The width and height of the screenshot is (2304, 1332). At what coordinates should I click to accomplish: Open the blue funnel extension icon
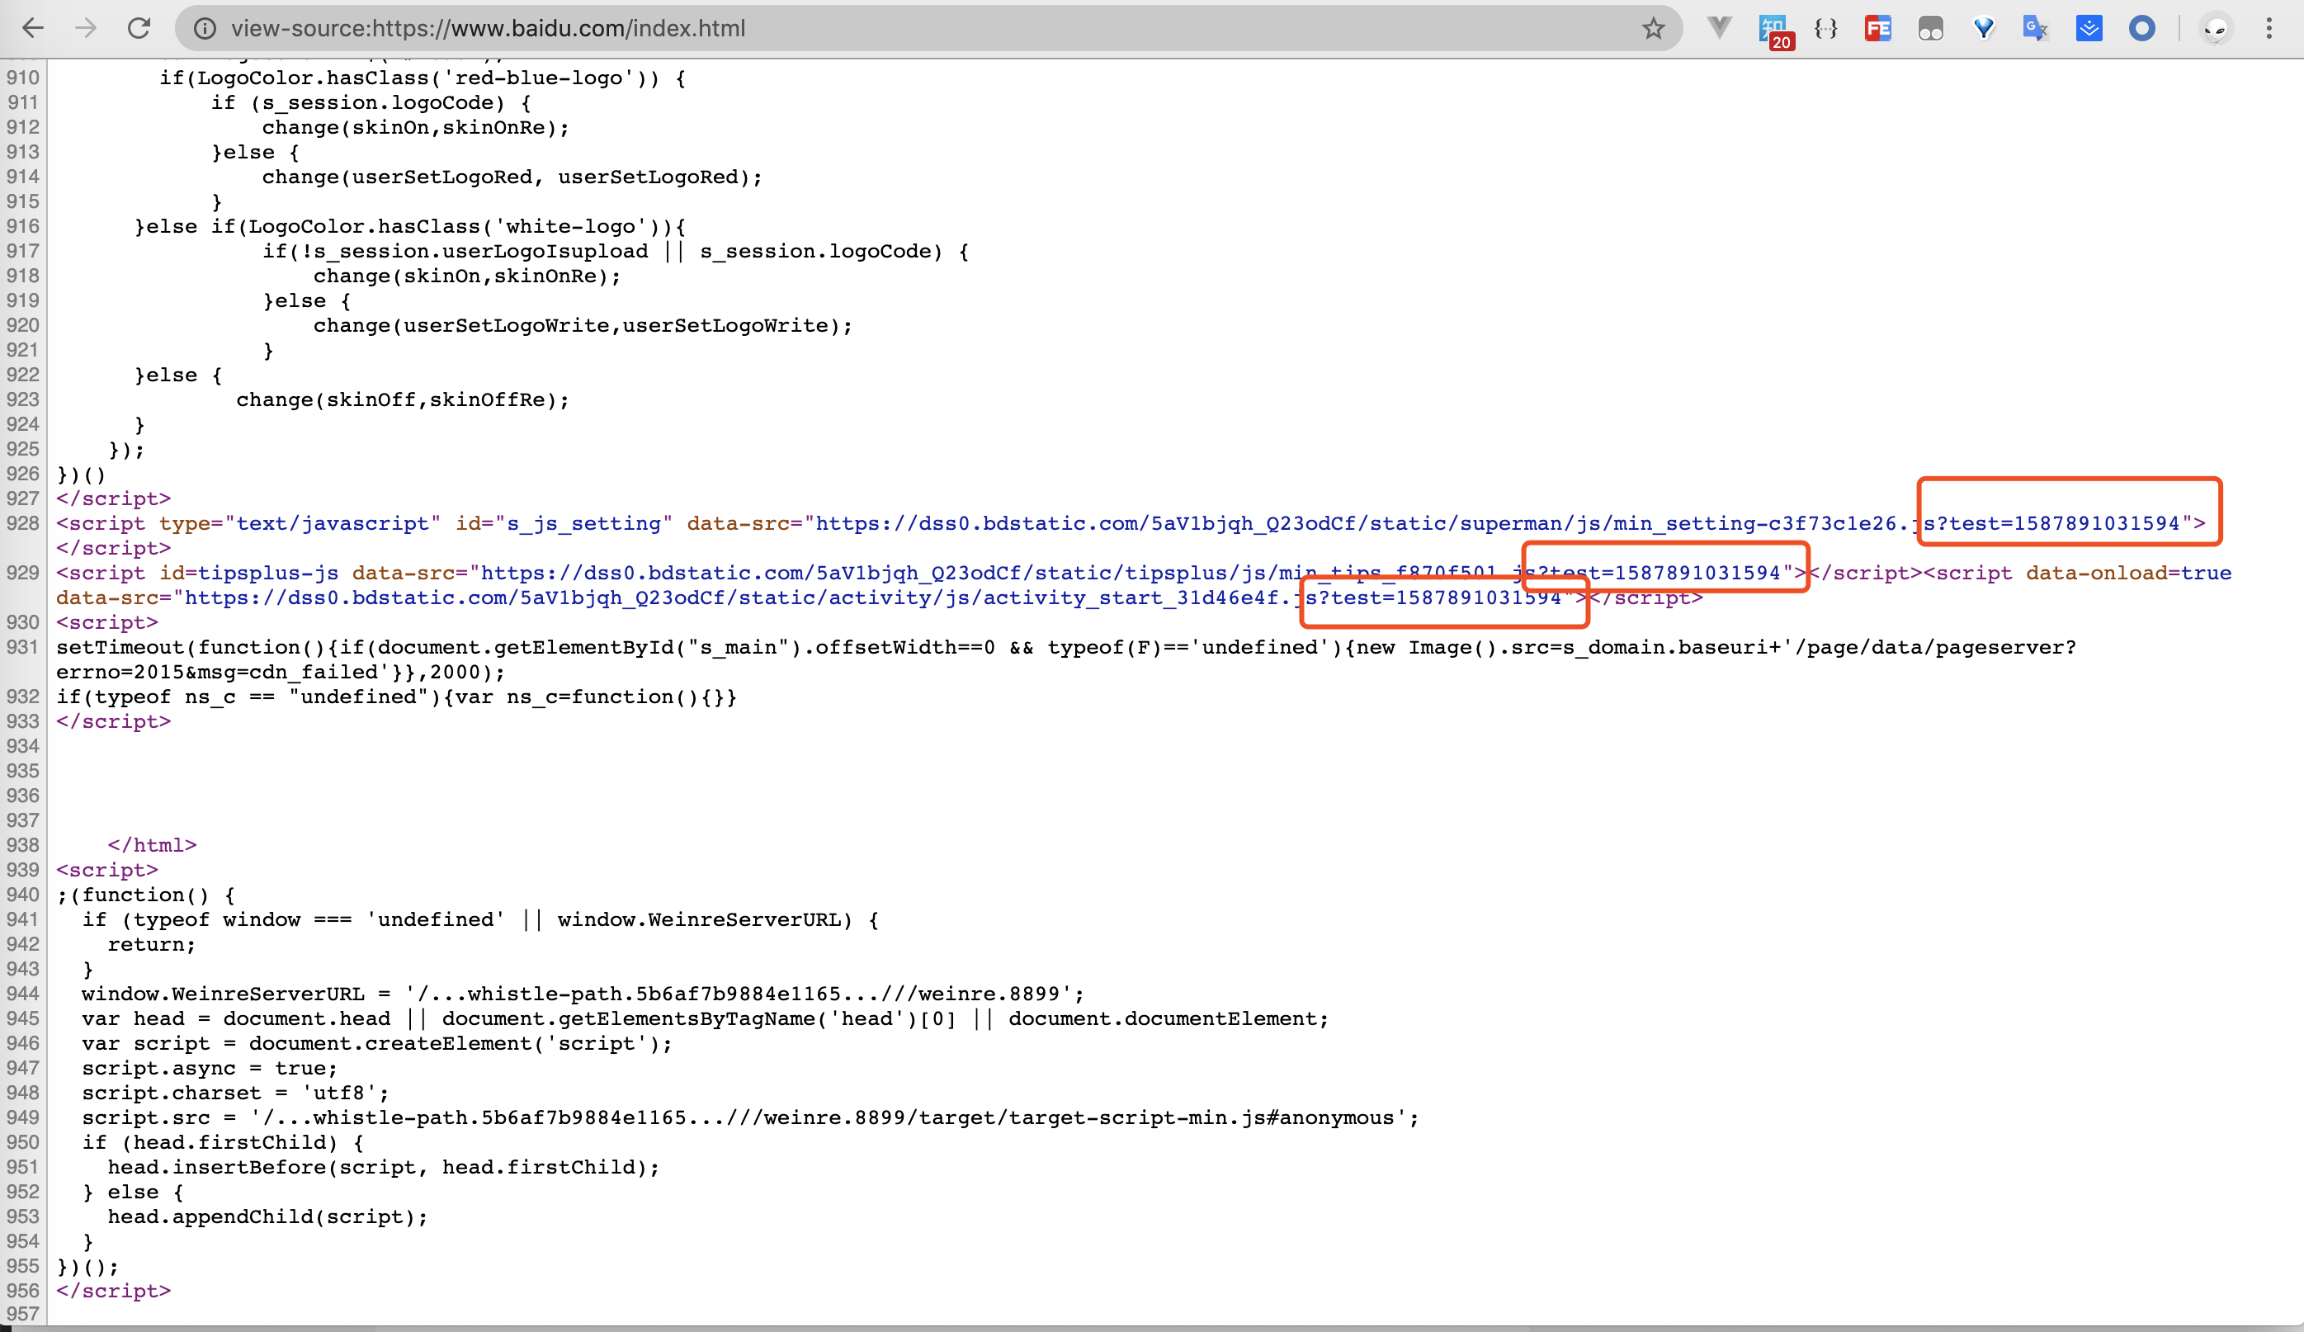[x=1984, y=28]
